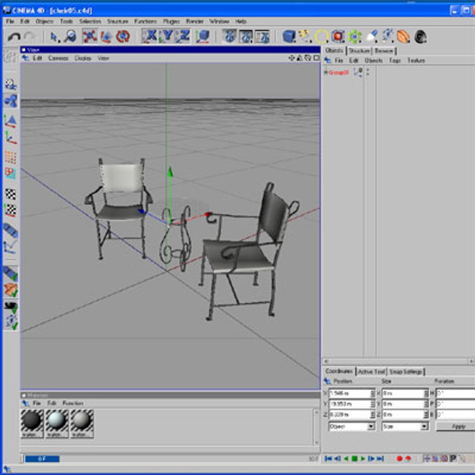Switch to the Browser tab
The width and height of the screenshot is (475, 475).
click(384, 51)
